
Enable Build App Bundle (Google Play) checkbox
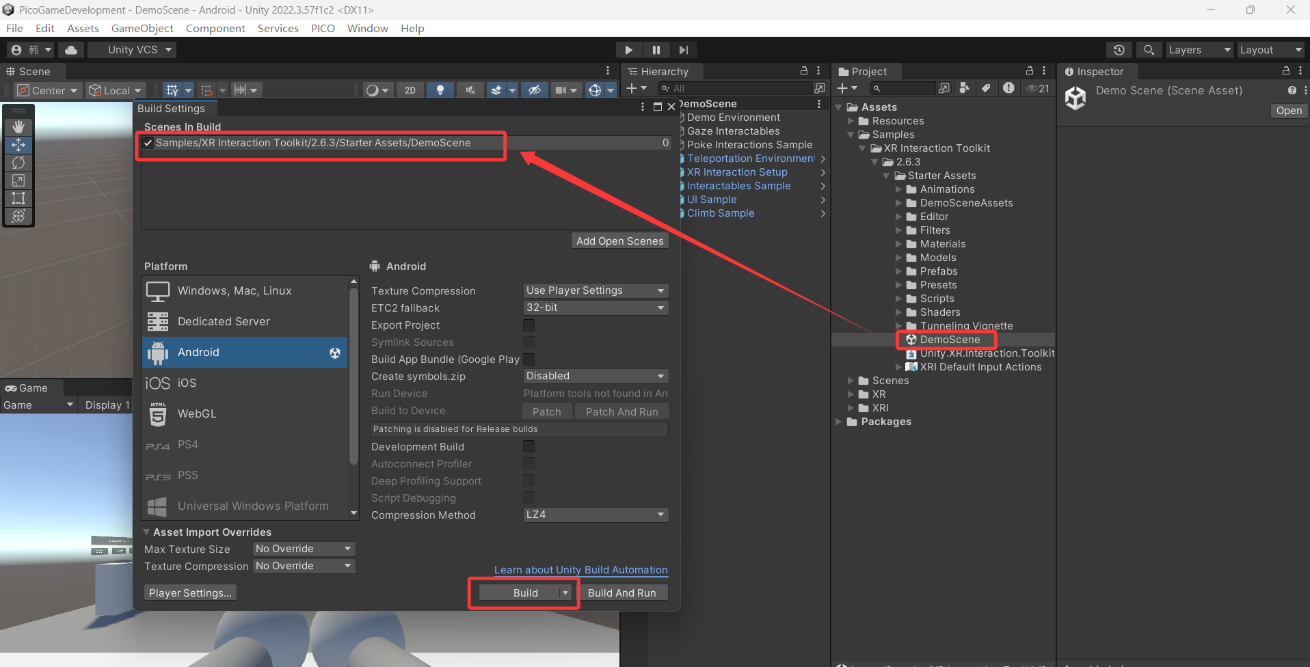(529, 359)
